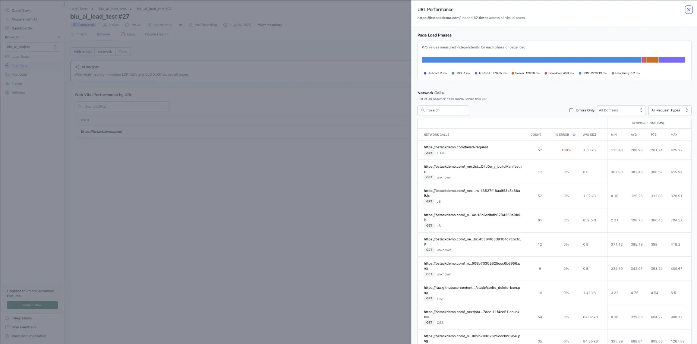Image resolution: width=697 pixels, height=344 pixels.
Task: Toggle the Errors Only checkbox
Action: tap(571, 110)
